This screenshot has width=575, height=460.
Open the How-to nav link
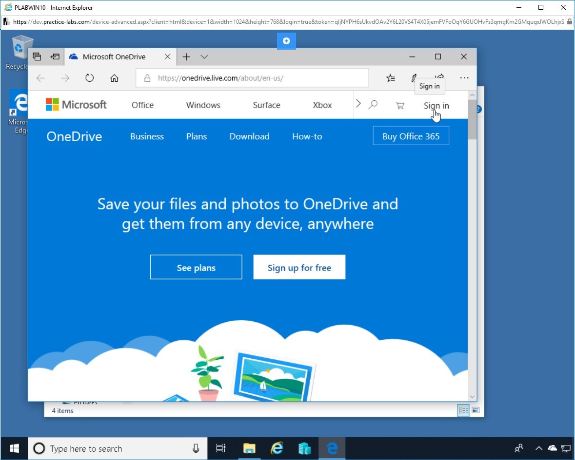pos(307,136)
